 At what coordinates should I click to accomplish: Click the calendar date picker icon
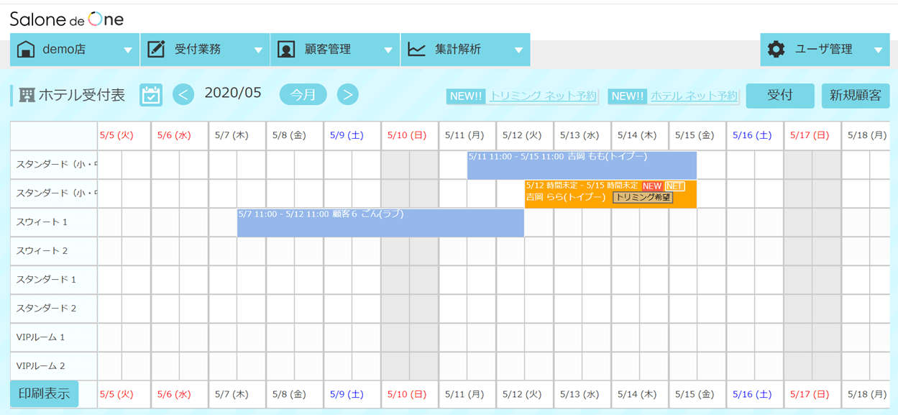tap(151, 95)
